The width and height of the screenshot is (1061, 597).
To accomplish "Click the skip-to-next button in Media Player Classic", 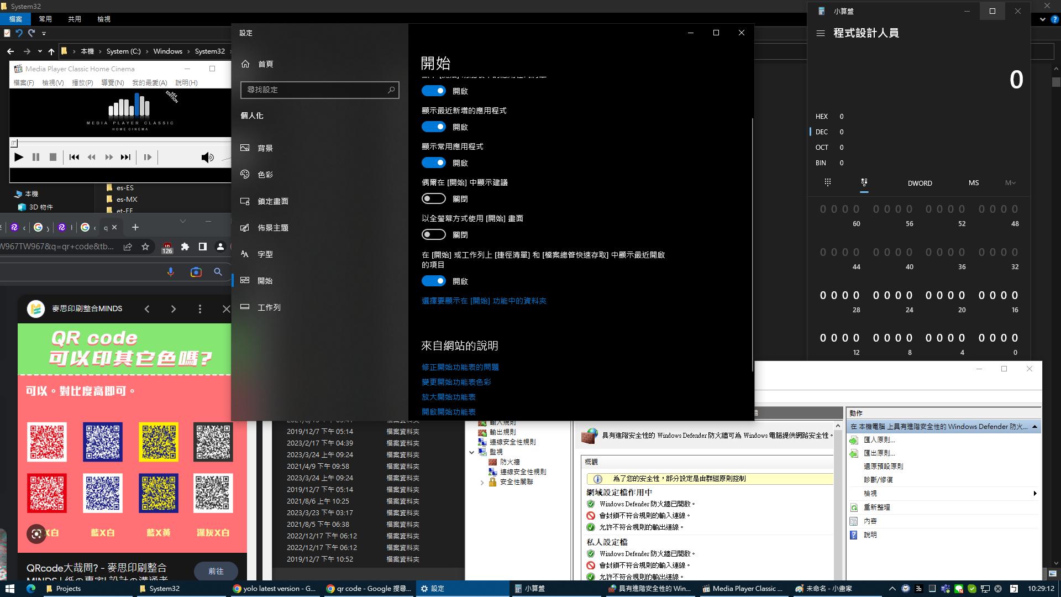I will point(126,157).
